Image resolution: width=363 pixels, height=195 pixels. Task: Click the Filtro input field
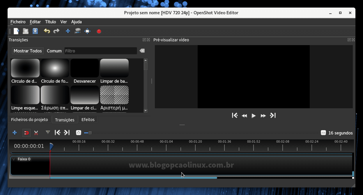click(x=100, y=51)
